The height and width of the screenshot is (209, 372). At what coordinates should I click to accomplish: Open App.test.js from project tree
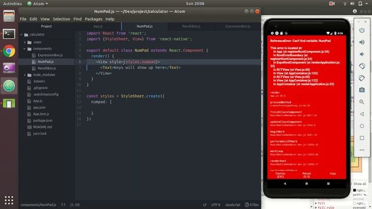41,114
